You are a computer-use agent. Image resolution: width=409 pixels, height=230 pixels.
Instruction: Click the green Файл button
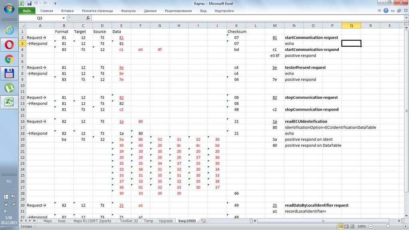pyautogui.click(x=27, y=11)
